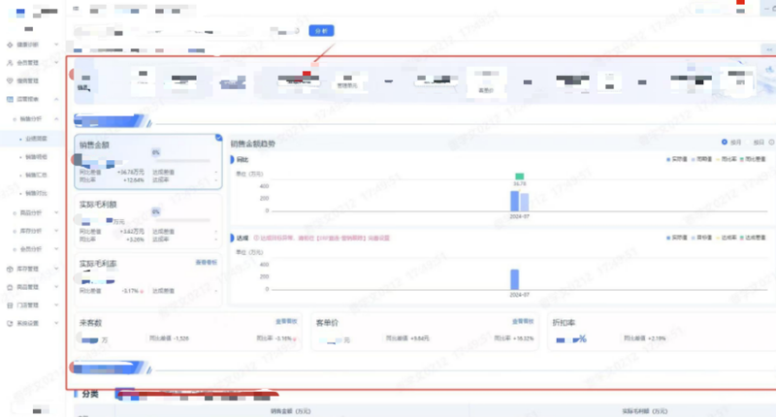This screenshot has height=417, width=776.
Task: Select the 折扣率 metric card
Action: point(662,332)
